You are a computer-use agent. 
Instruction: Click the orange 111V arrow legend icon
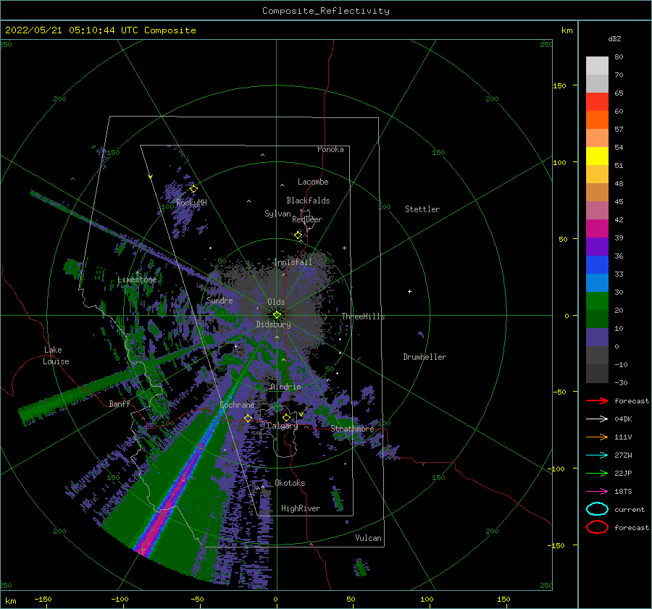pyautogui.click(x=597, y=437)
